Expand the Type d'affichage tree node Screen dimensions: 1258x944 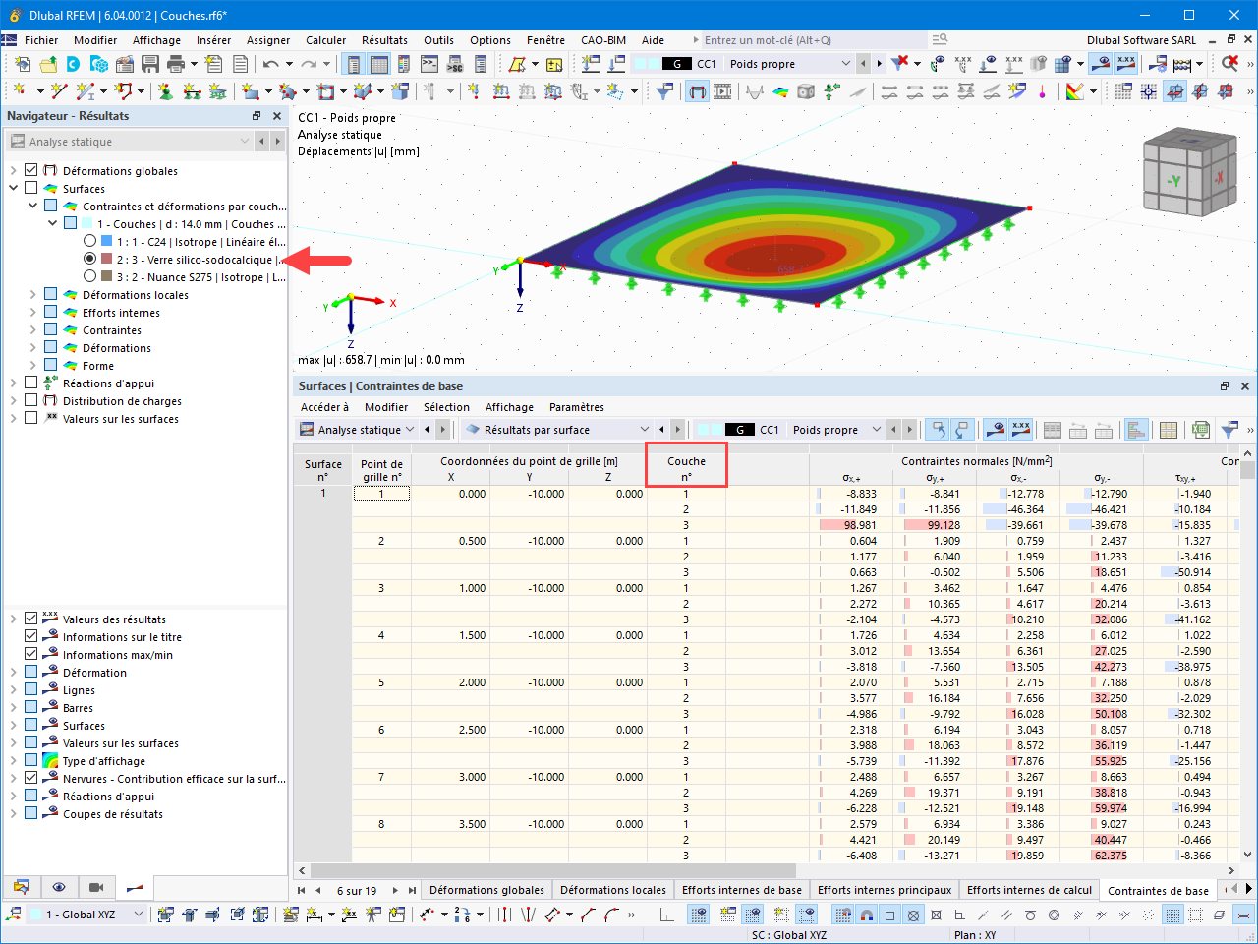pos(14,761)
